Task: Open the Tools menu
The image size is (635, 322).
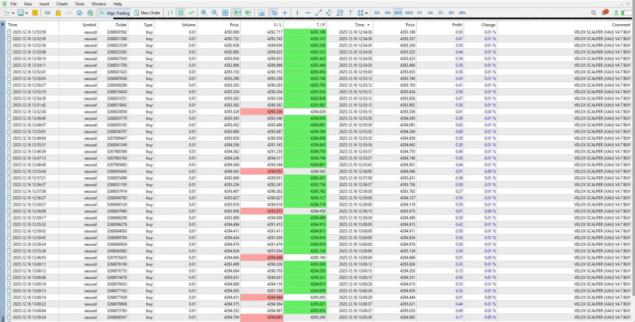Action: pos(79,3)
